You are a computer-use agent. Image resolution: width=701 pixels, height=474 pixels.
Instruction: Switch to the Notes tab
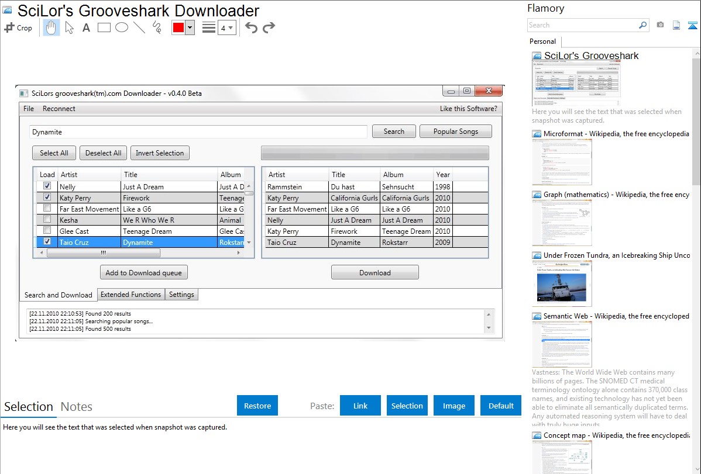(77, 407)
